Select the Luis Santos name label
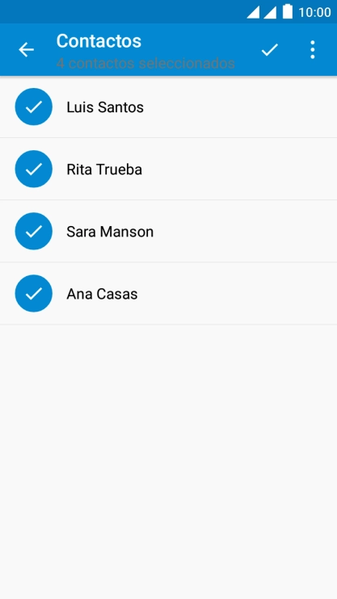The width and height of the screenshot is (337, 599). tap(105, 107)
